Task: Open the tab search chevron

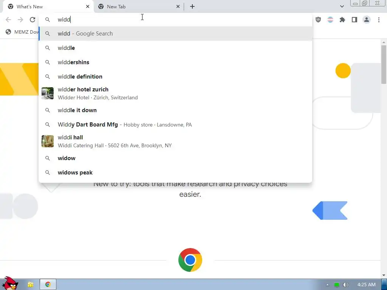Action: 342,6
